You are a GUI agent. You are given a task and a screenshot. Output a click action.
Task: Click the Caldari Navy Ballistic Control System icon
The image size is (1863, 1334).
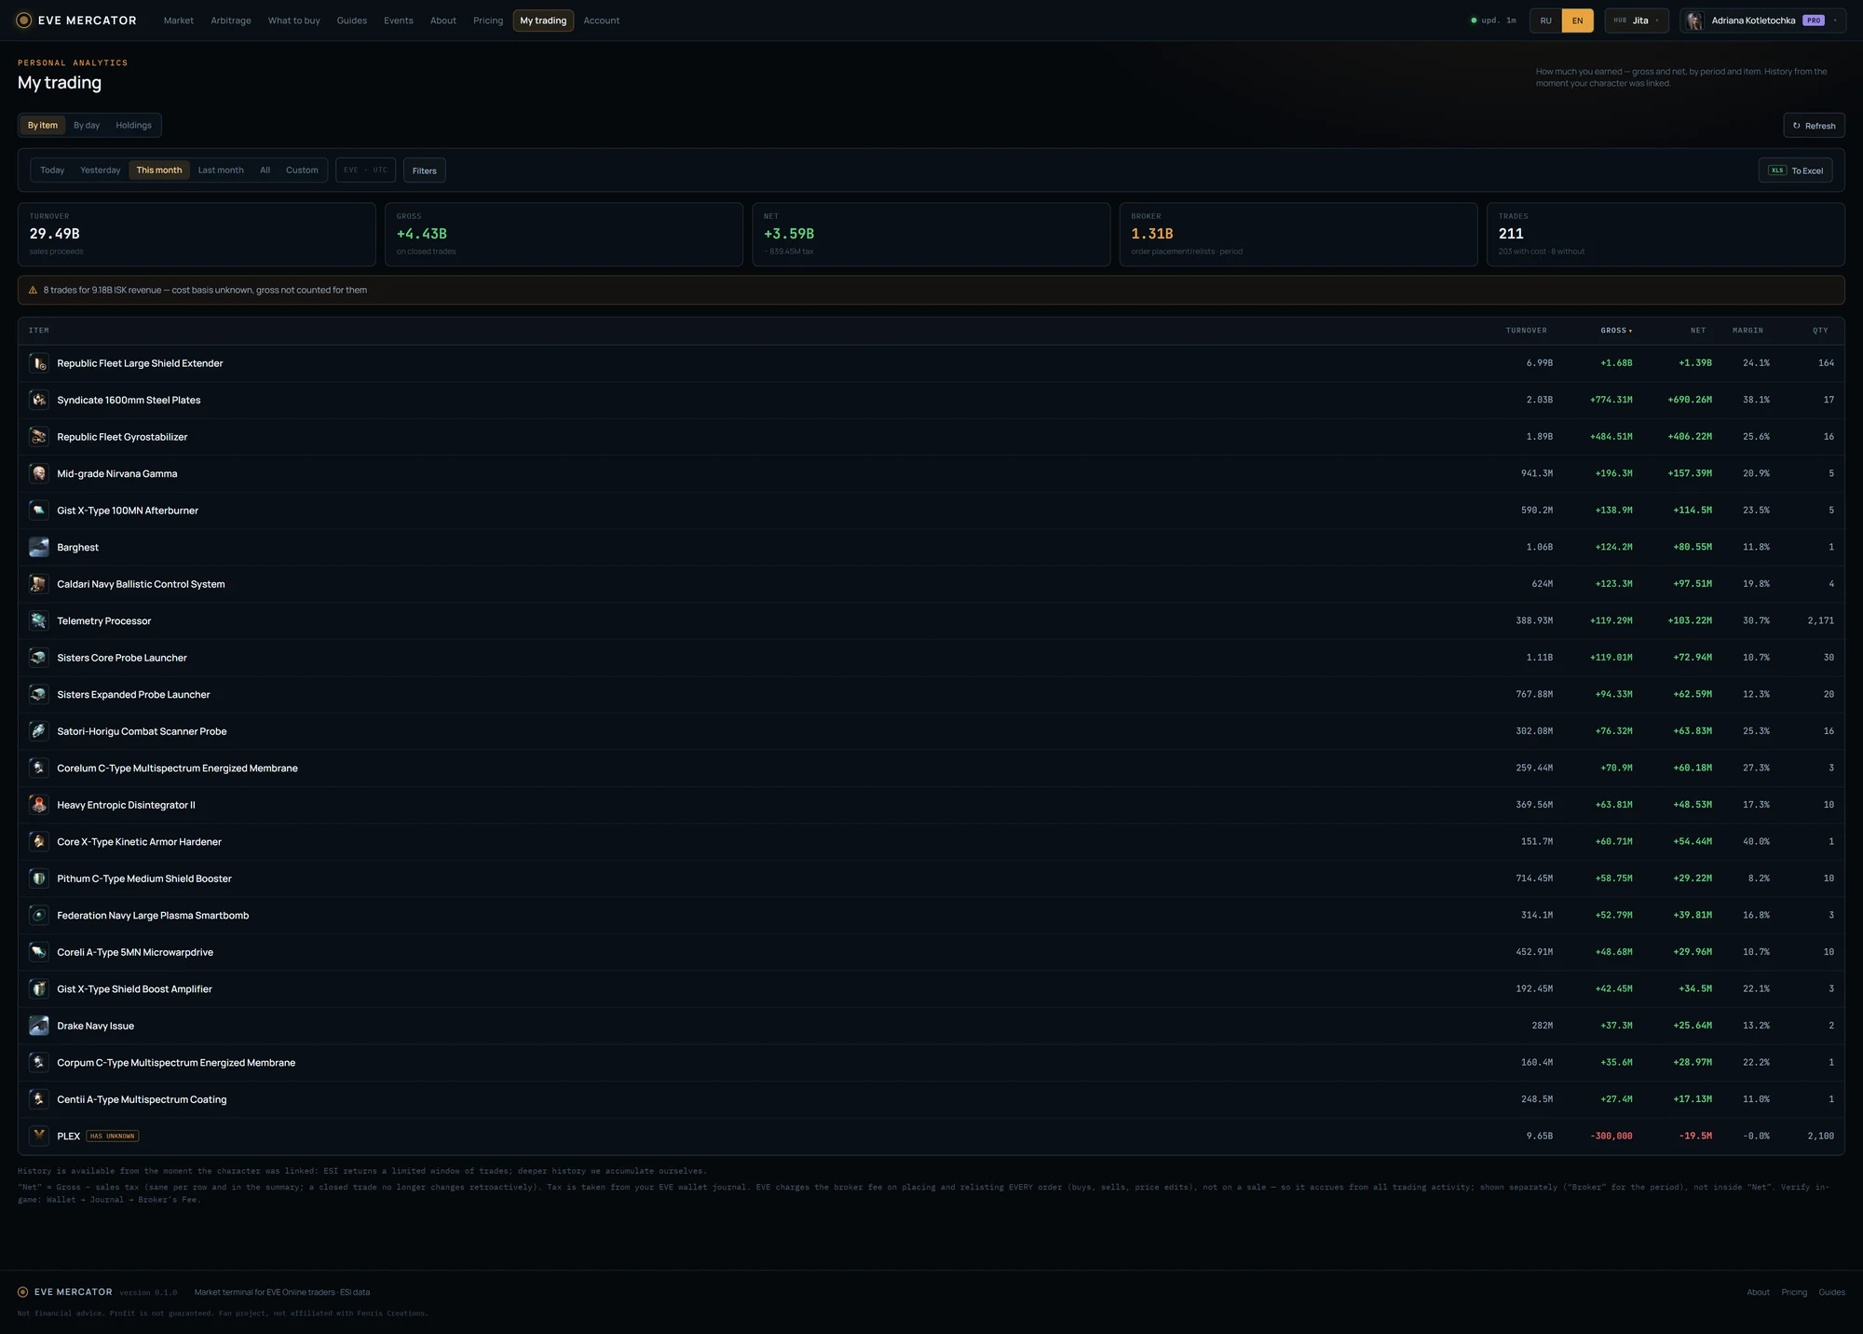pos(39,584)
